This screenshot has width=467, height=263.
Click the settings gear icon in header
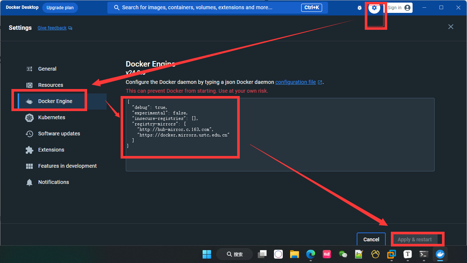pos(374,8)
